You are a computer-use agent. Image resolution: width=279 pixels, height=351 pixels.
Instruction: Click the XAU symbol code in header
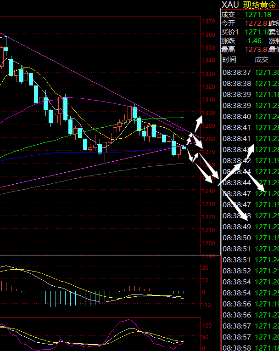tap(230, 5)
